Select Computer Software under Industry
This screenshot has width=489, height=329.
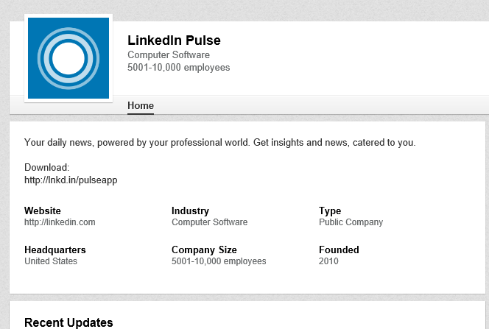tap(210, 222)
